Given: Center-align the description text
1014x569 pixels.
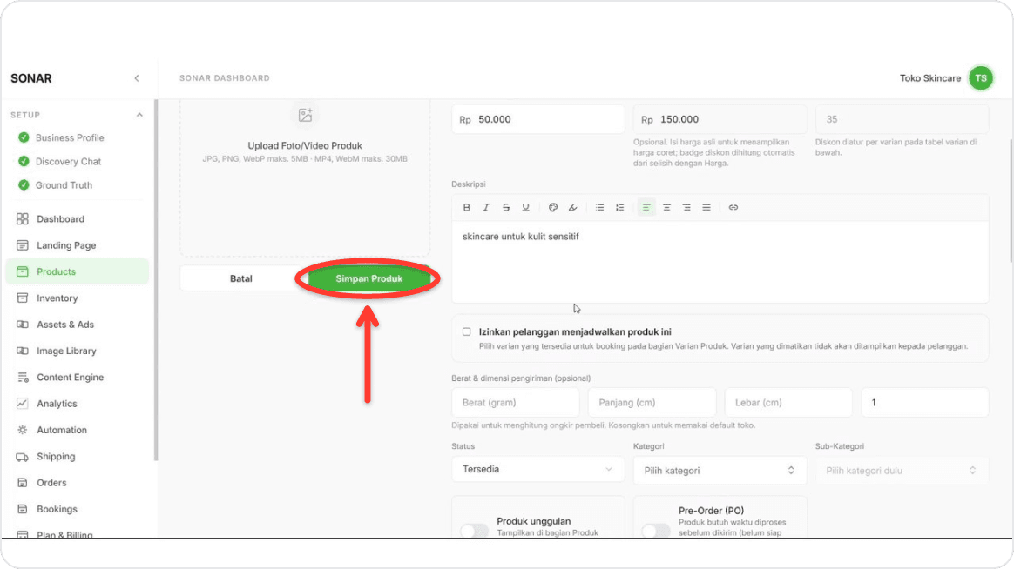Looking at the screenshot, I should tap(666, 207).
